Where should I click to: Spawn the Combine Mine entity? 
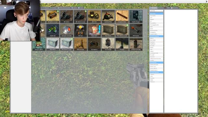click(108, 17)
